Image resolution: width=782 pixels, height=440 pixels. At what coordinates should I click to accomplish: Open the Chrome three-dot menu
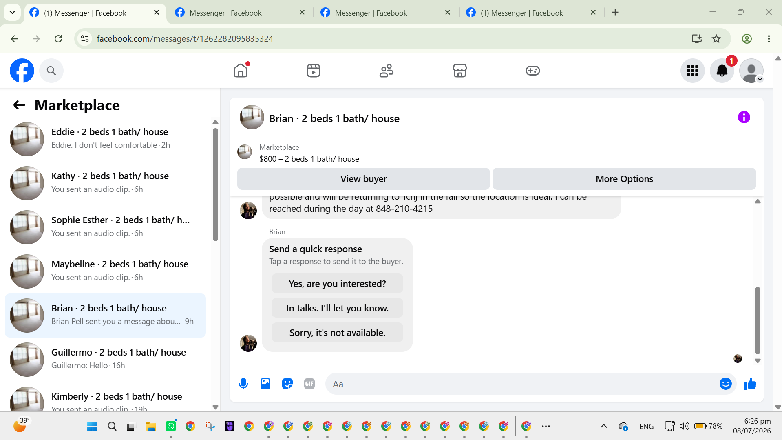pos(769,39)
